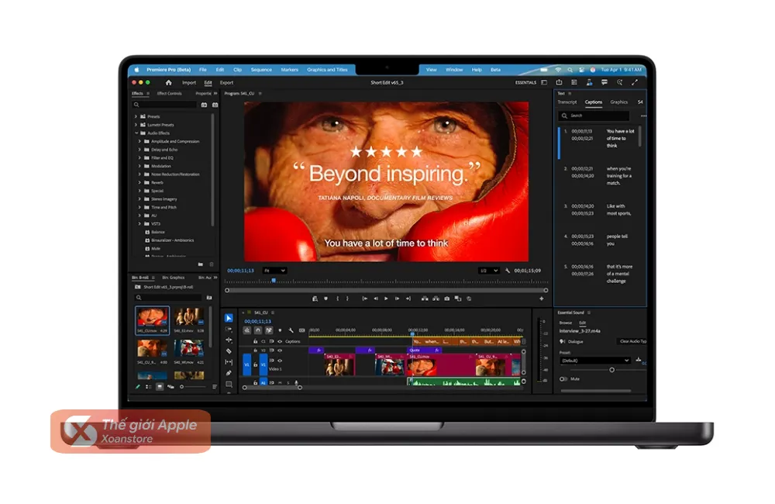Click the Play button in Program monitor

[386, 299]
